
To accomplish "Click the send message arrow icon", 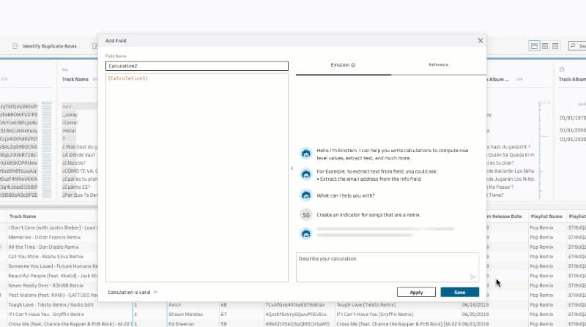I will tap(472, 277).
